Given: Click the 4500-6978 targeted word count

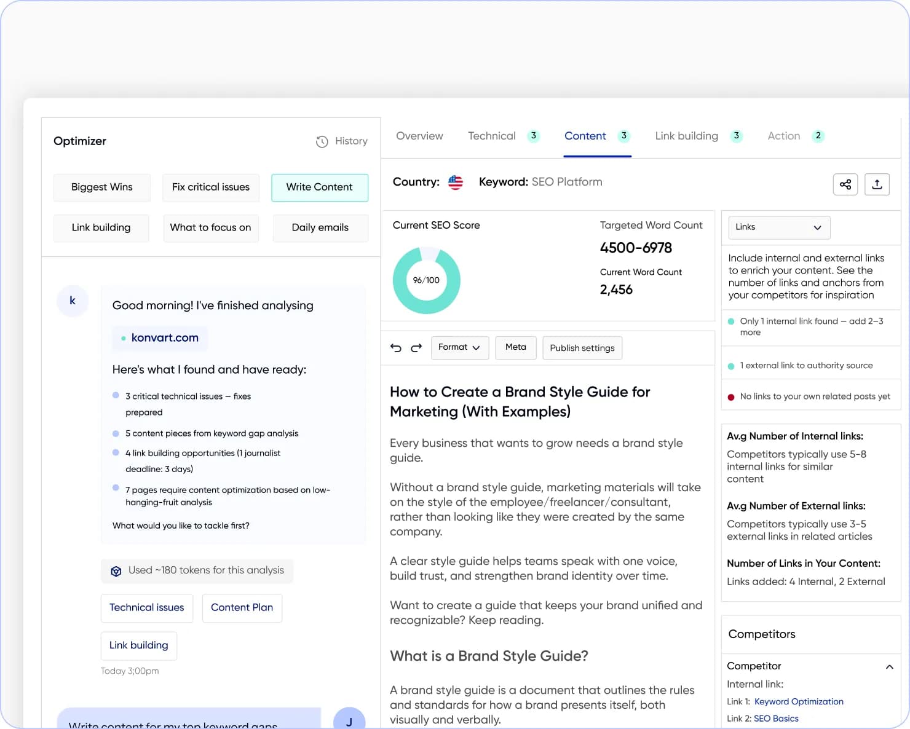Looking at the screenshot, I should 636,248.
